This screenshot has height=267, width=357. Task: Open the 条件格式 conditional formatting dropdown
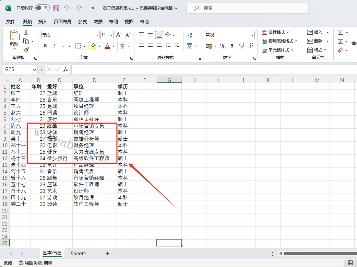point(275,32)
